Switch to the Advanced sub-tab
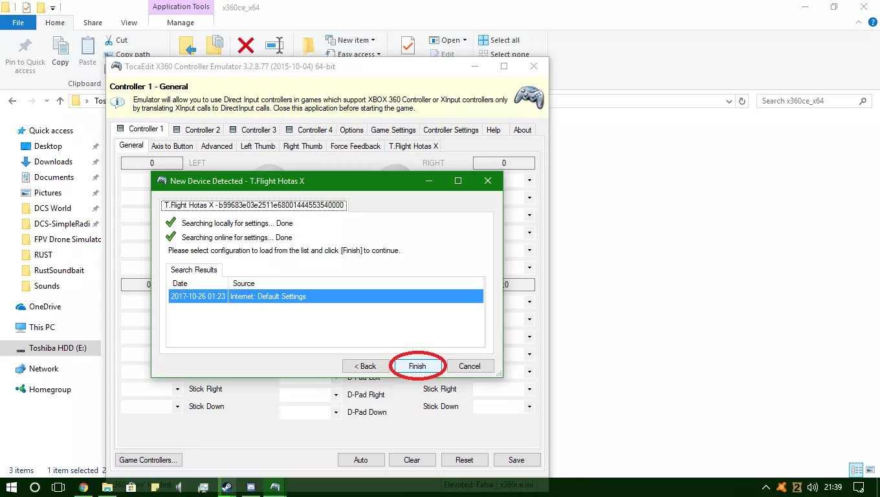Viewport: 880px width, 497px height. 217,146
